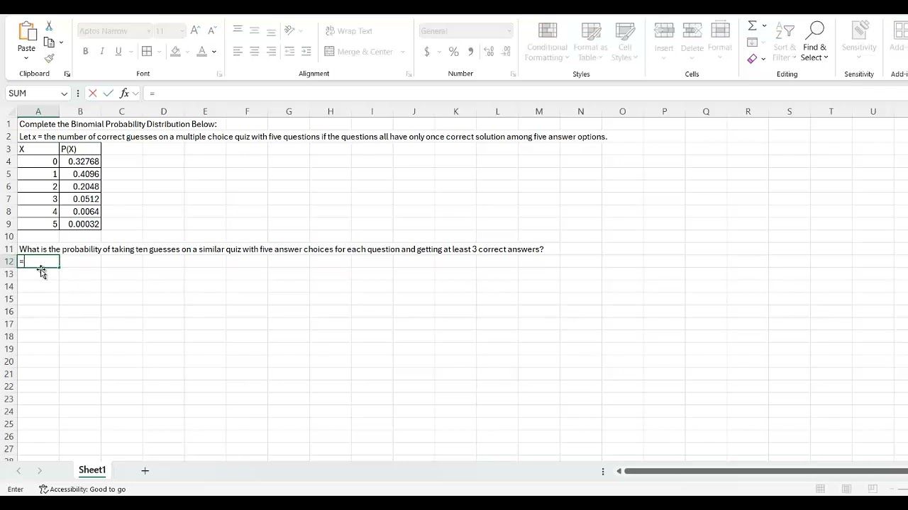This screenshot has width=908, height=510.
Task: Click the Insert Function fx icon
Action: (125, 93)
